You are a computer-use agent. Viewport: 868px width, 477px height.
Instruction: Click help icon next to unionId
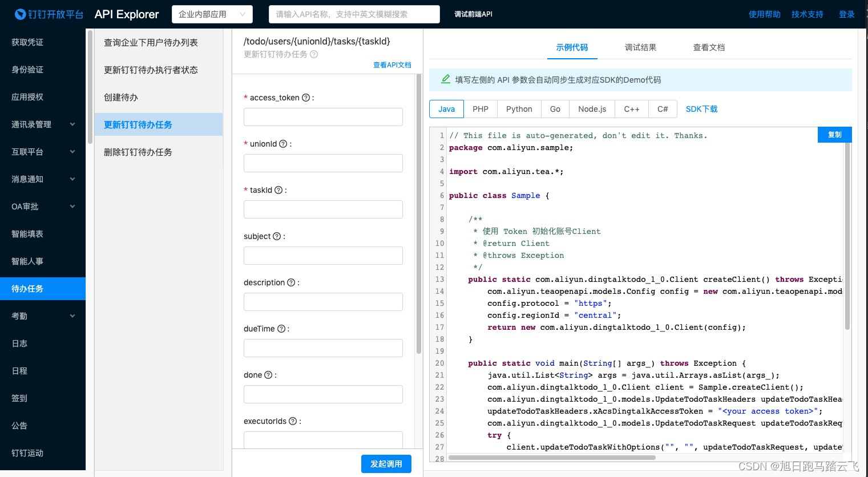click(283, 144)
